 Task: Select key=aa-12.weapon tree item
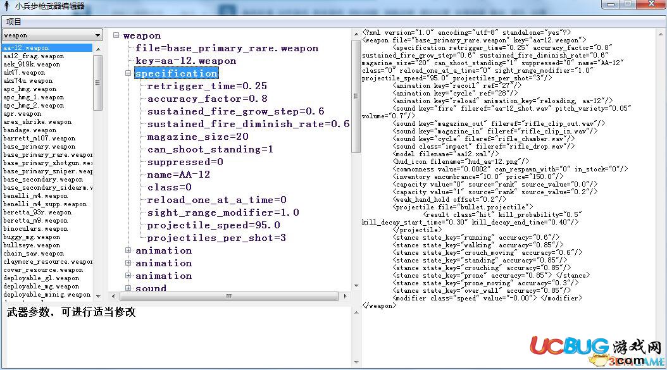(x=185, y=61)
